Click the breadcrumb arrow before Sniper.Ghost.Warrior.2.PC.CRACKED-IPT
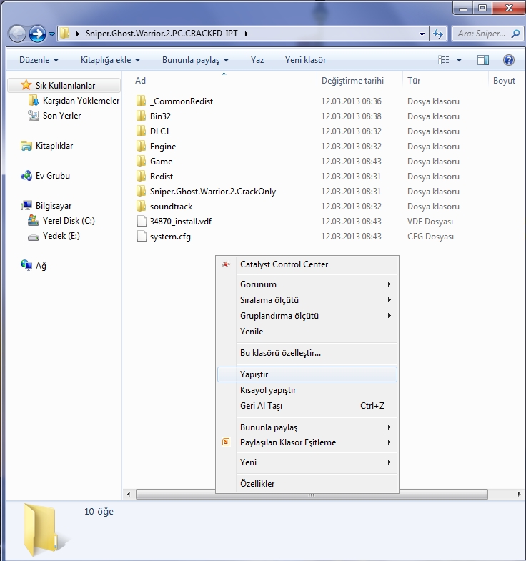This screenshot has height=561, width=526. [x=78, y=34]
